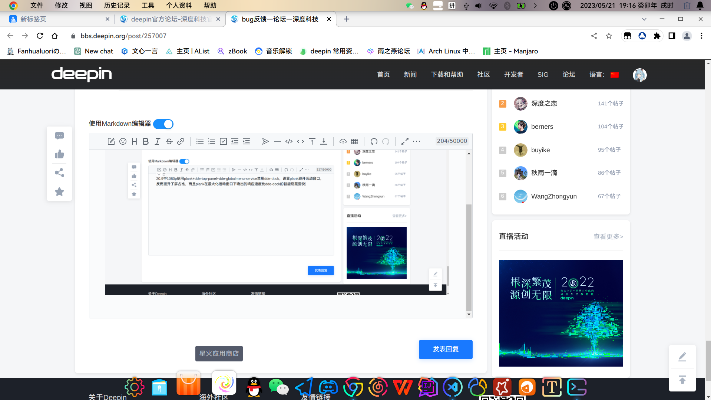Screen dimensions: 711x400
Task: Insert a hyperlink using the link icon
Action: [181, 141]
